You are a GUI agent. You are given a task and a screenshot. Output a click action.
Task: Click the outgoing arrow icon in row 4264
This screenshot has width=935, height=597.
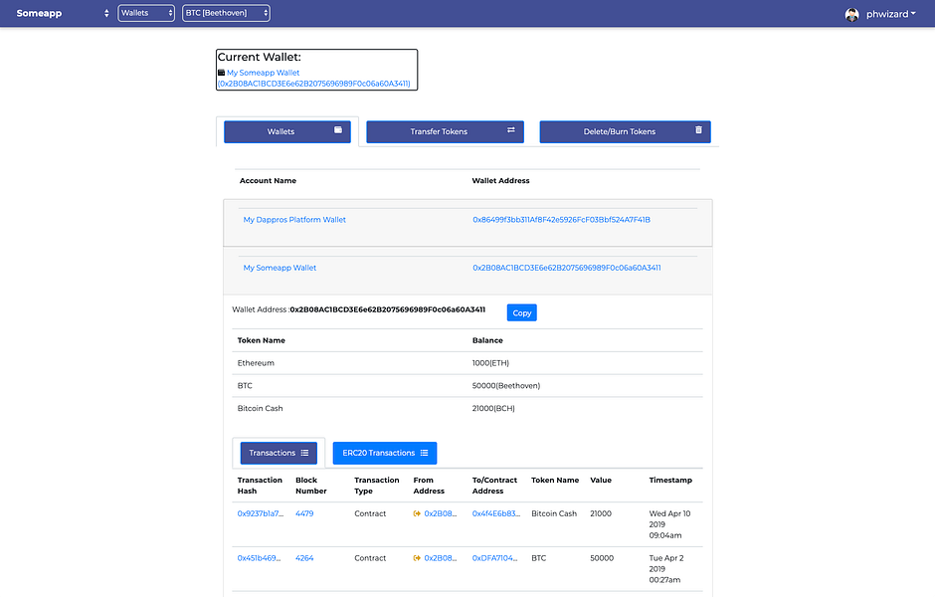417,558
